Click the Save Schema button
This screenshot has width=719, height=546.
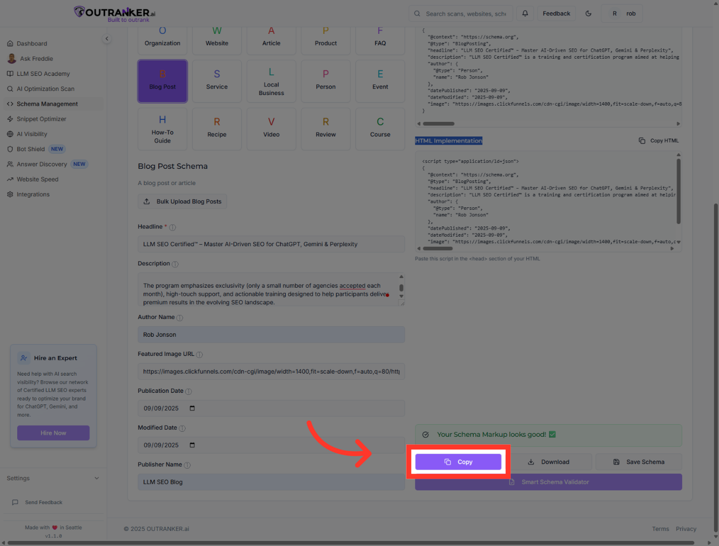tap(639, 462)
